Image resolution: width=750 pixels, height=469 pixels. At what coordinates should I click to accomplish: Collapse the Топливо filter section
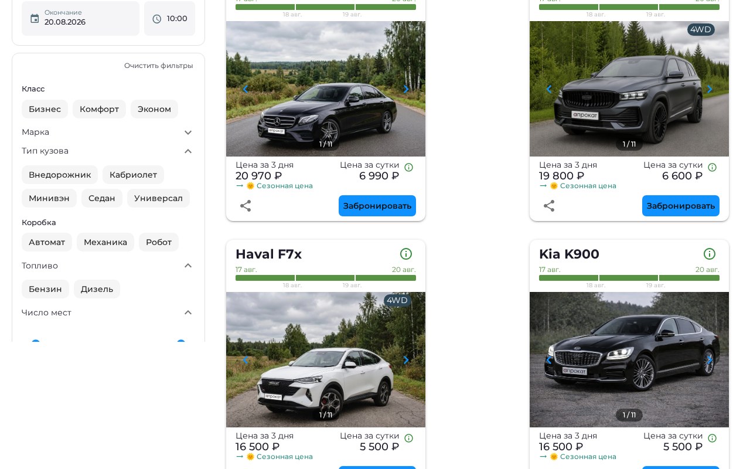coord(108,266)
